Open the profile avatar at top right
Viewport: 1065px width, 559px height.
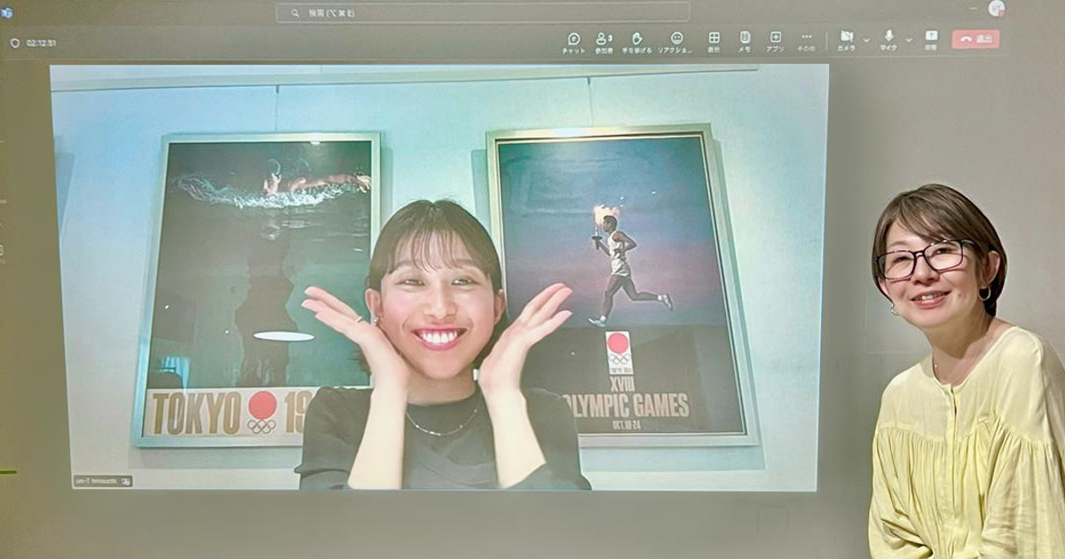coord(996,9)
